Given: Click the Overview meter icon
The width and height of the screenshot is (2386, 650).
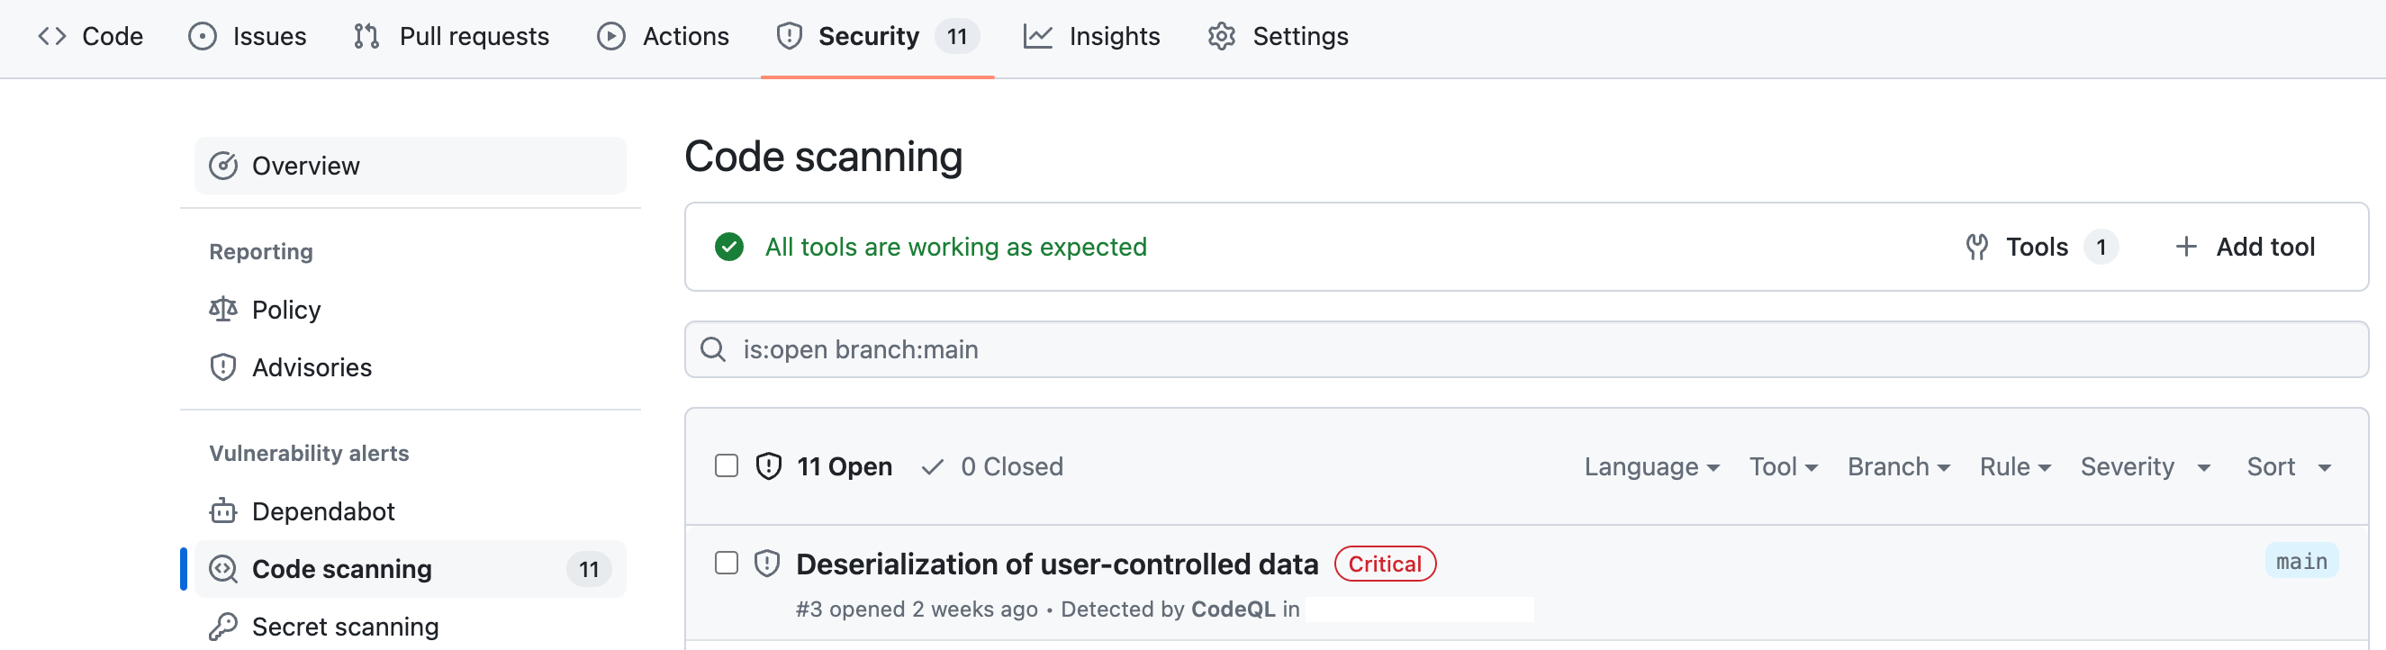Looking at the screenshot, I should 223,166.
